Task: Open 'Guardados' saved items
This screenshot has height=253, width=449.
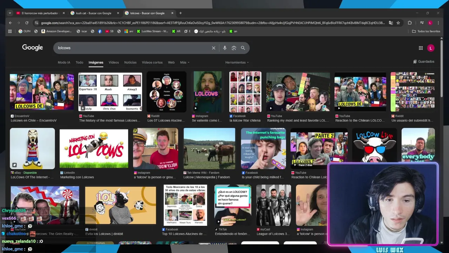Action: point(424,61)
